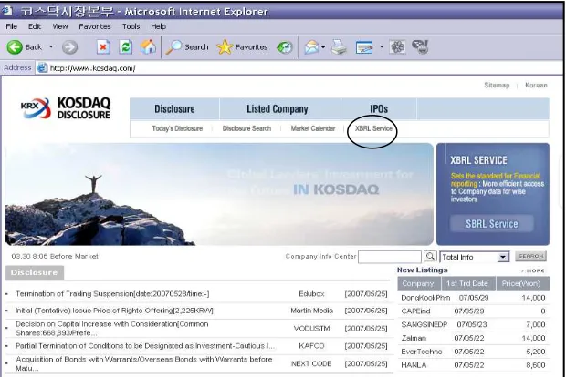Image resolution: width=566 pixels, height=377 pixels.
Task: Open the Tools menu
Action: (131, 26)
